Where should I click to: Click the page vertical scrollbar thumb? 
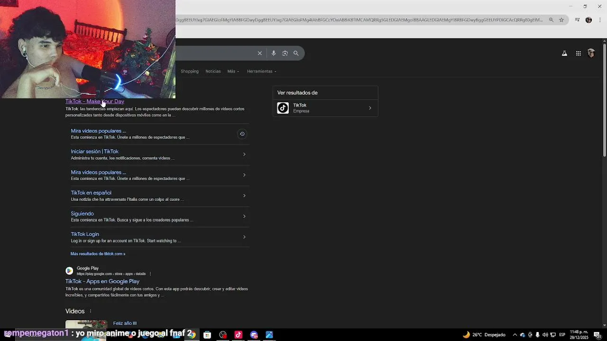click(x=604, y=100)
